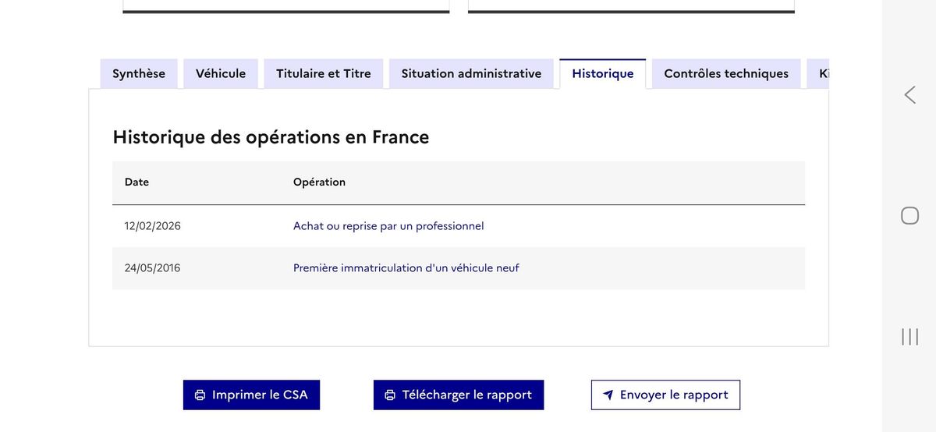Click the paper plane send icon

608,395
